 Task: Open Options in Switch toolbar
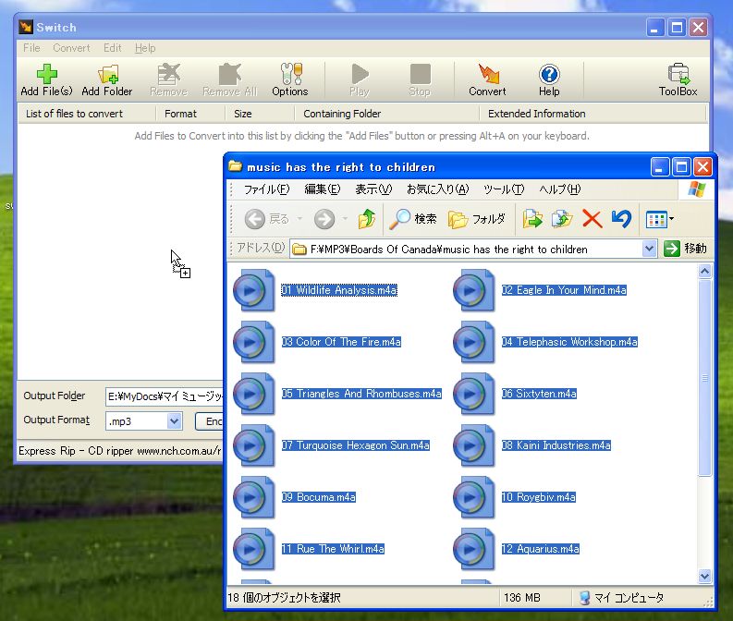click(290, 79)
